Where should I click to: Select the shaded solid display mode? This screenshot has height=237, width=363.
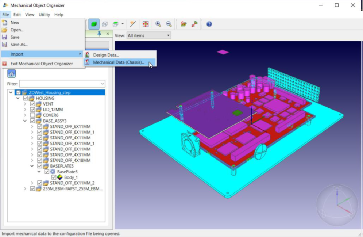click(x=93, y=24)
